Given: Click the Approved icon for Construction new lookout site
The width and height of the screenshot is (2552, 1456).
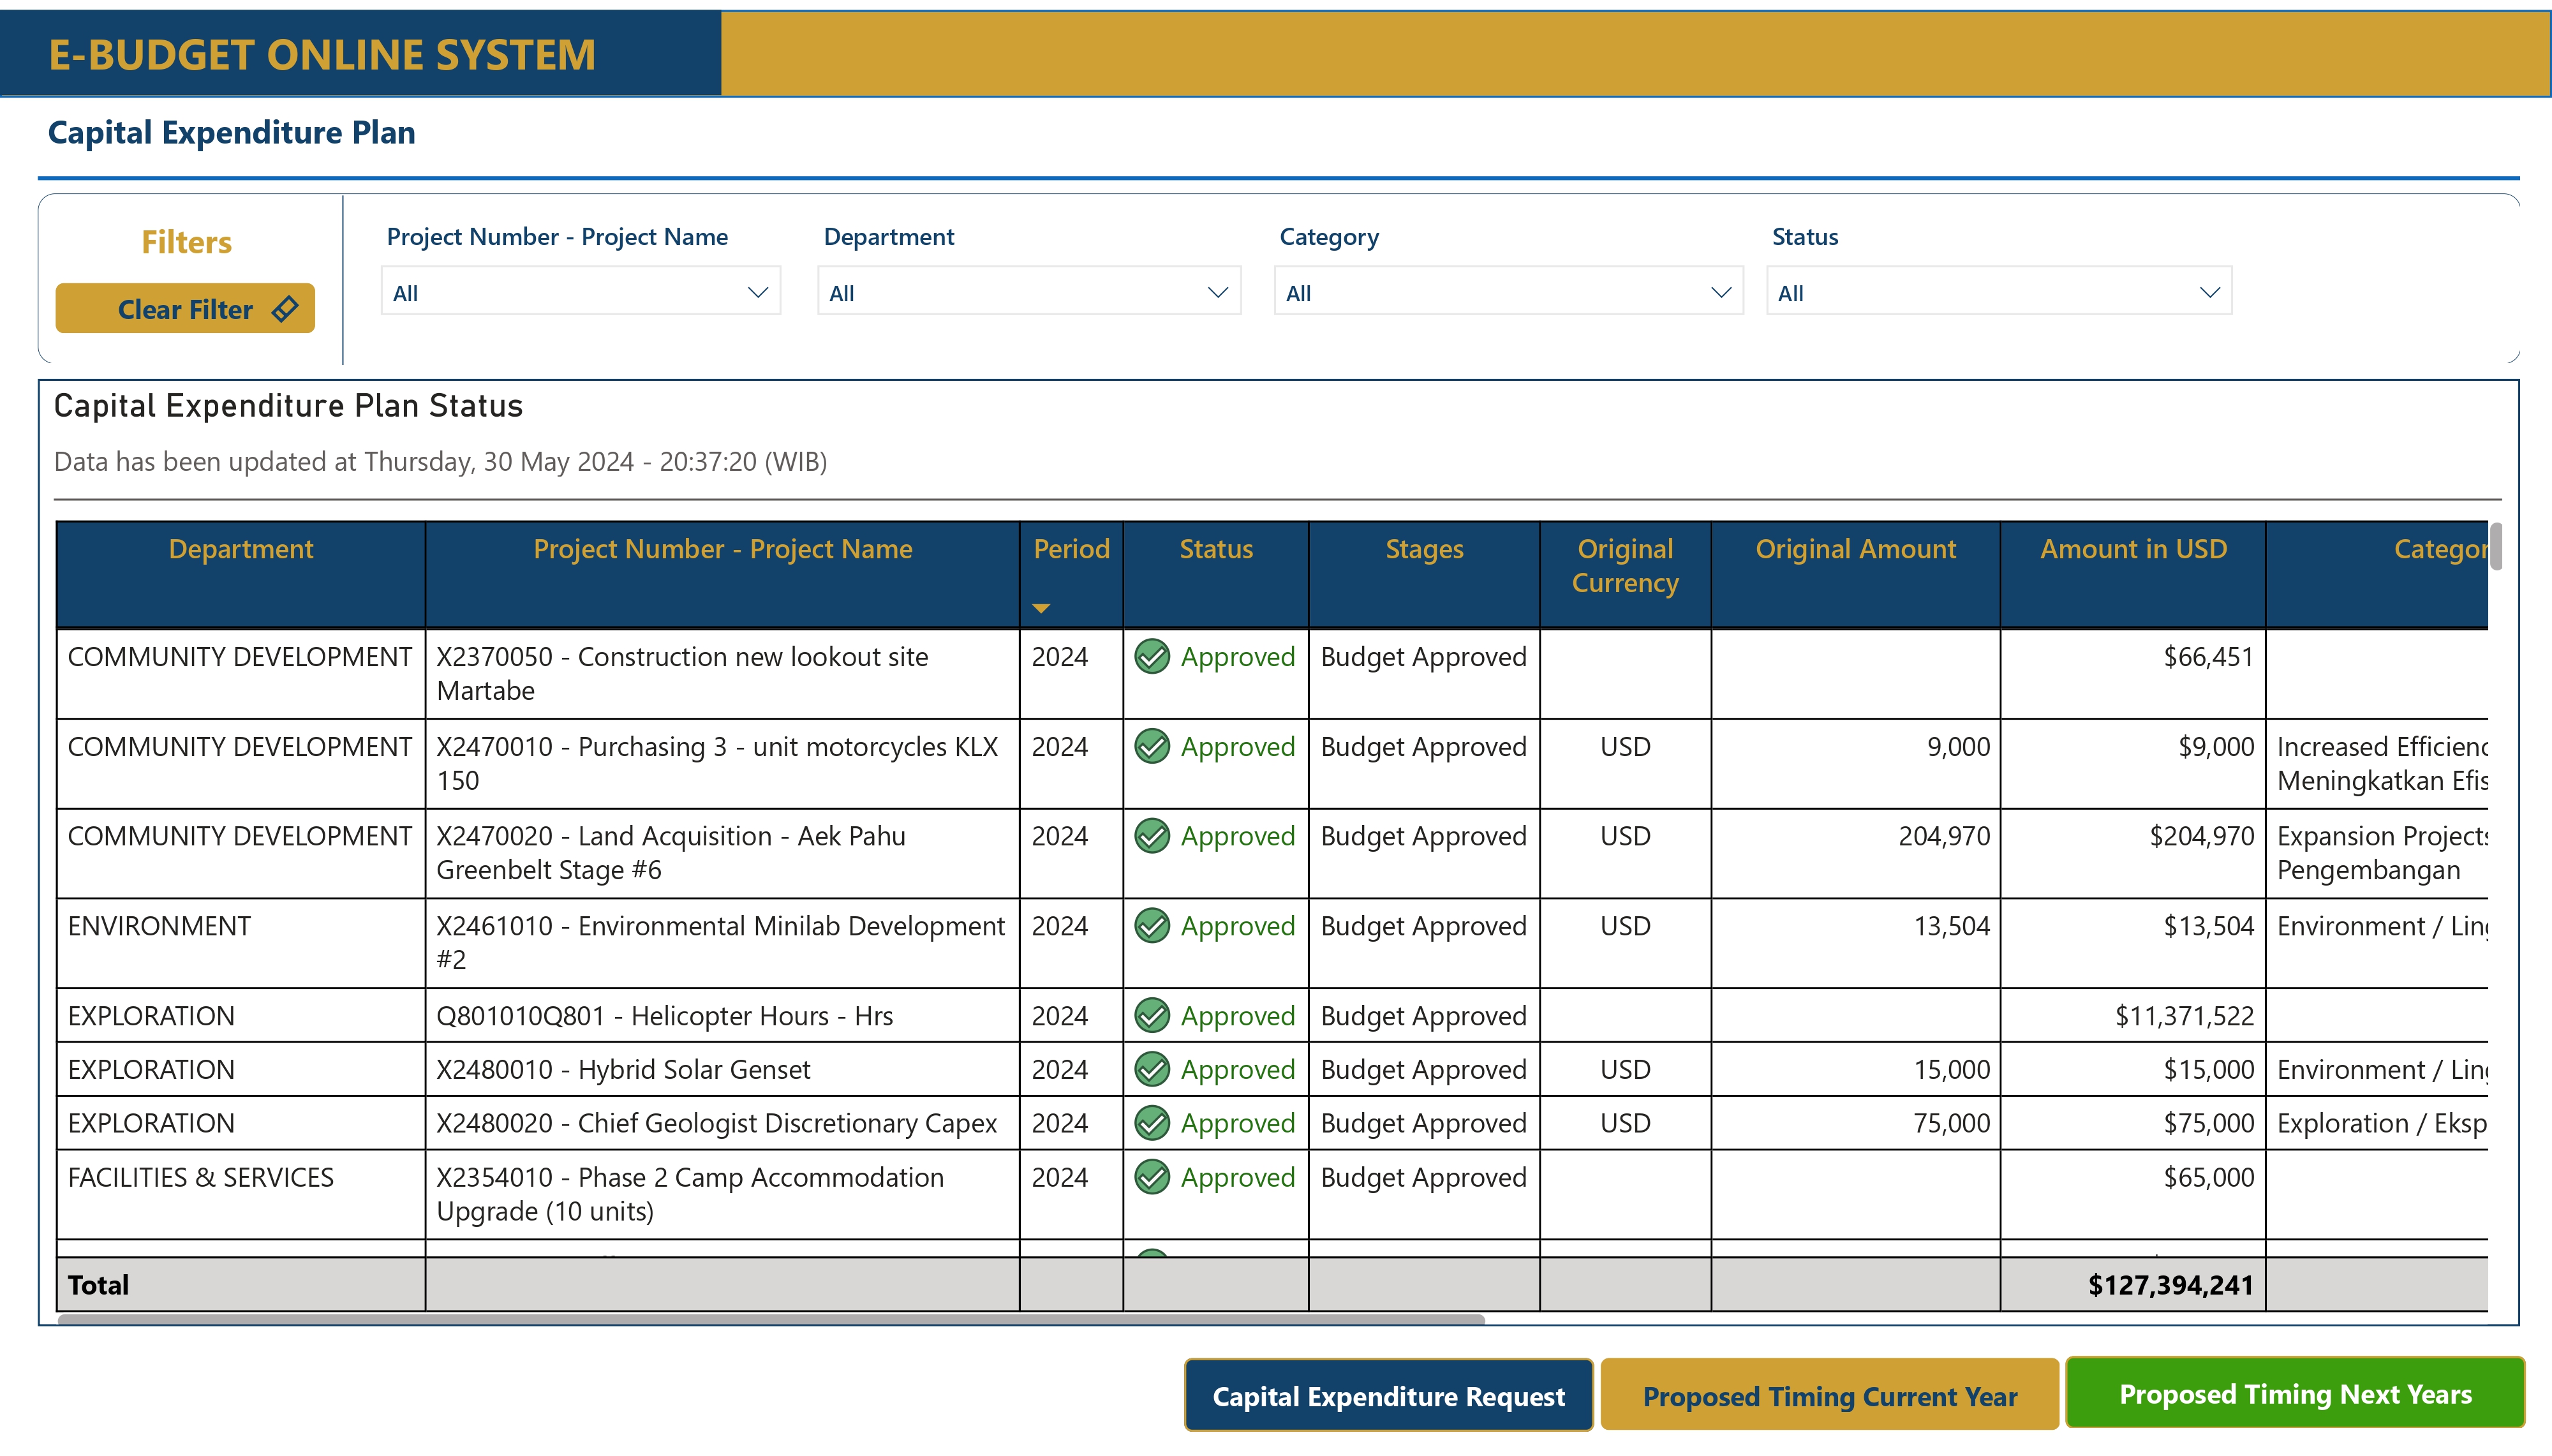Looking at the screenshot, I should click(1152, 657).
